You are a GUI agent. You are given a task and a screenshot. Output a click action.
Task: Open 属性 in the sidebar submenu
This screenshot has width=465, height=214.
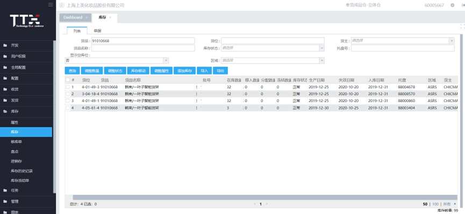[x=15, y=122]
